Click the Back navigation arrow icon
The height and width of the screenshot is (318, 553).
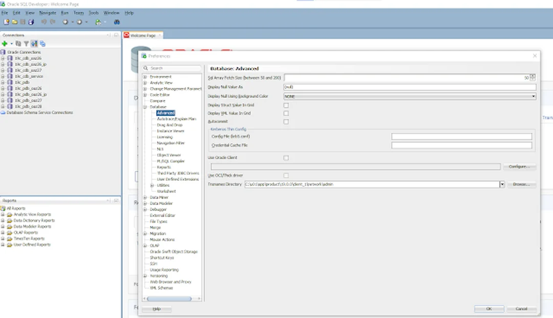pyautogui.click(x=65, y=22)
